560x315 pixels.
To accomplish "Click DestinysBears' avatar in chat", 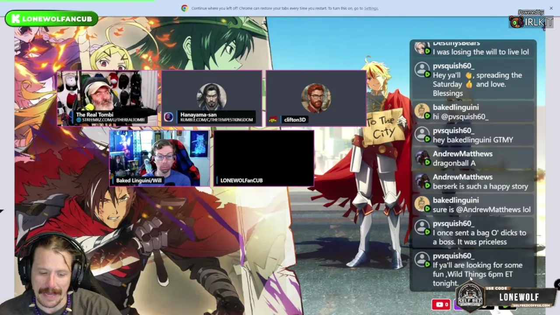I will [422, 48].
